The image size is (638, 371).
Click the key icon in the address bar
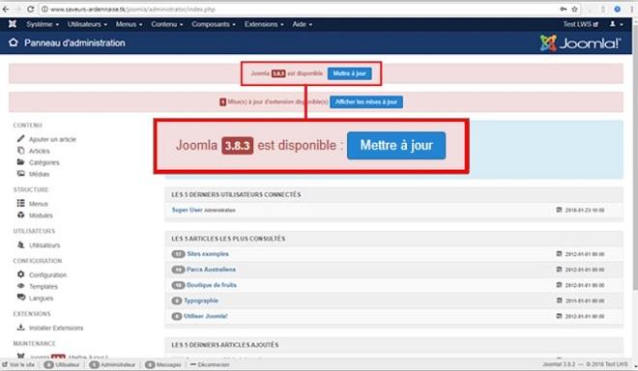point(564,9)
